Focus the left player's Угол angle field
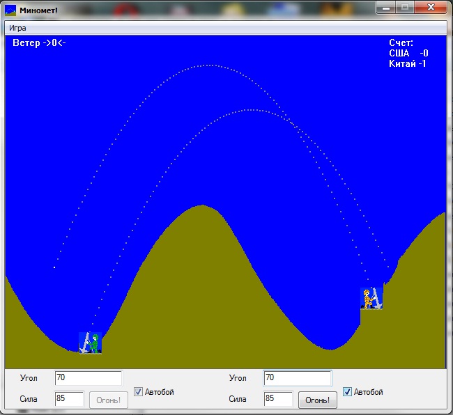Image resolution: width=453 pixels, height=415 pixels. tap(88, 378)
